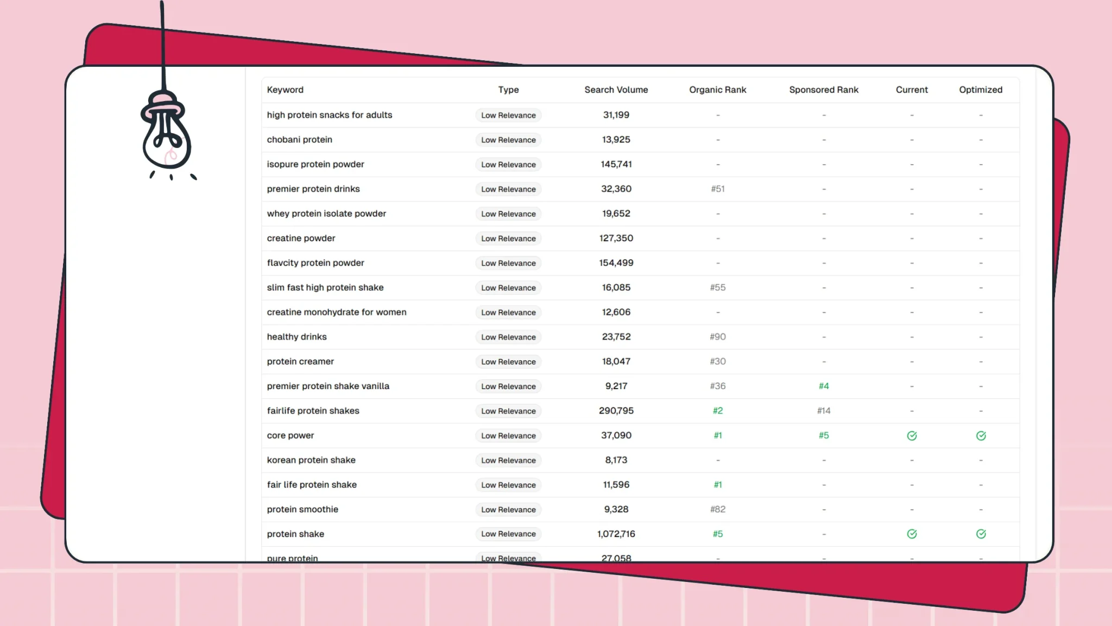1112x626 pixels.
Task: Click Low Relevance tag for healthy drinks
Action: click(x=508, y=337)
